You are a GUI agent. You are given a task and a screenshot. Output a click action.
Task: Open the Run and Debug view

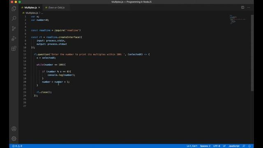tap(14, 38)
